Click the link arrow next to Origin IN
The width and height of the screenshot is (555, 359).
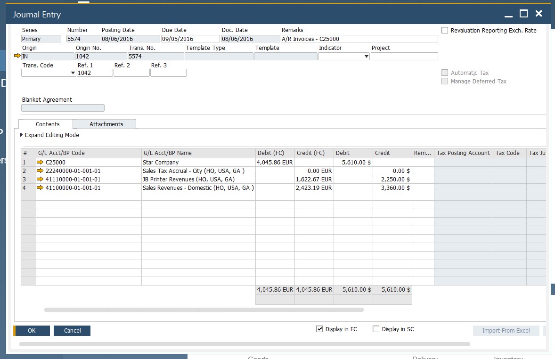click(17, 56)
